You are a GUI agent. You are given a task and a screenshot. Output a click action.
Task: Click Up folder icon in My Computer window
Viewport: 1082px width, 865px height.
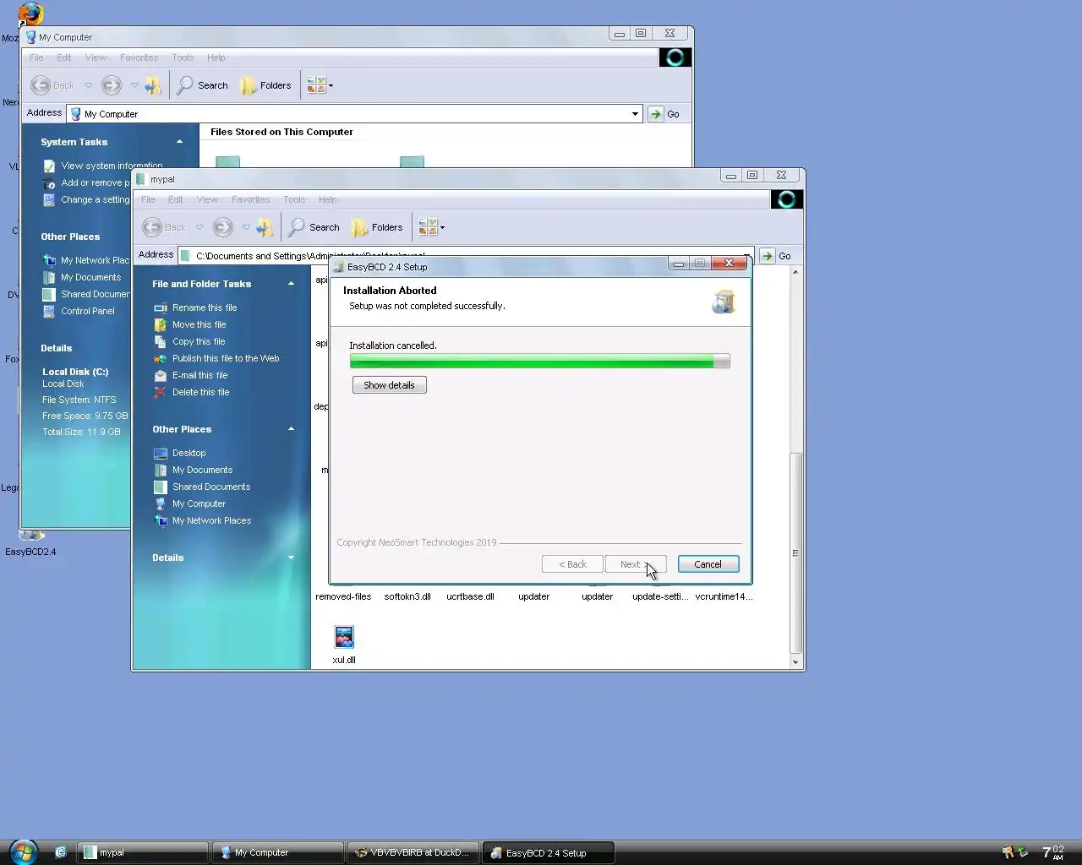tap(153, 85)
